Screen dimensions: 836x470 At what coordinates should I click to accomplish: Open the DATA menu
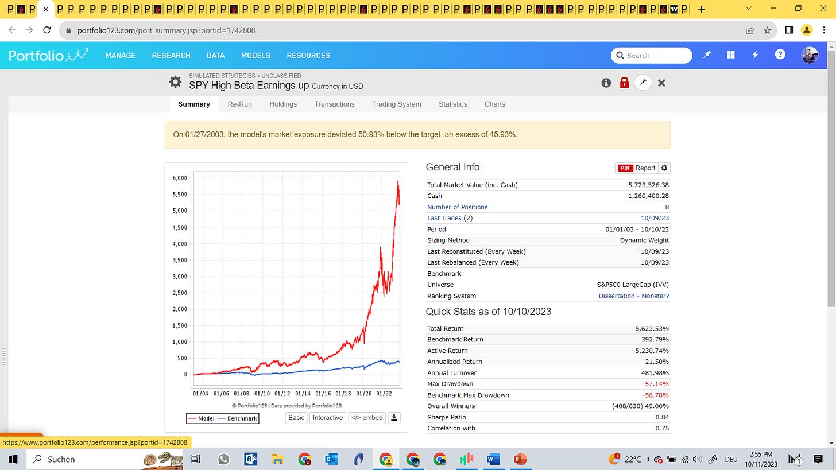(216, 55)
